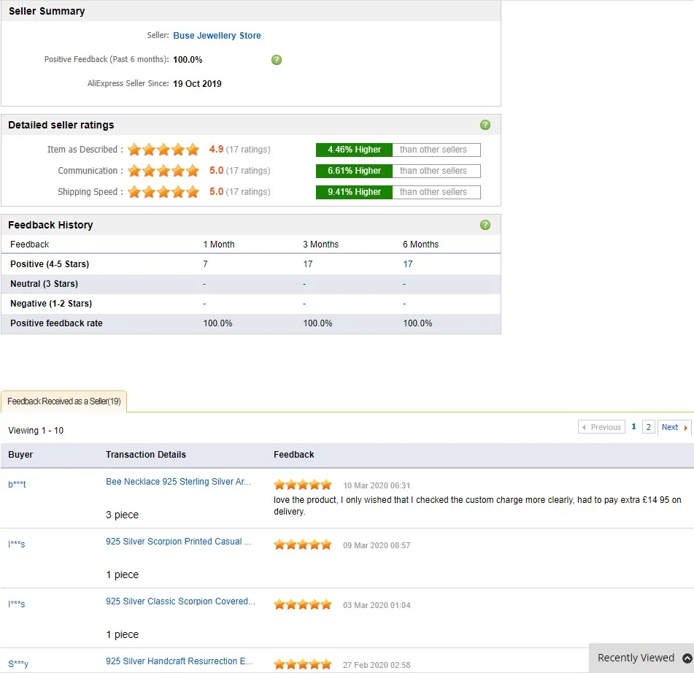Click the Item as Described star rating
Screen dimensions: 694x673
click(x=163, y=150)
